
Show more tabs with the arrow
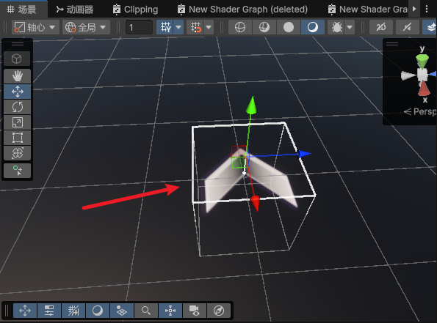click(x=414, y=9)
